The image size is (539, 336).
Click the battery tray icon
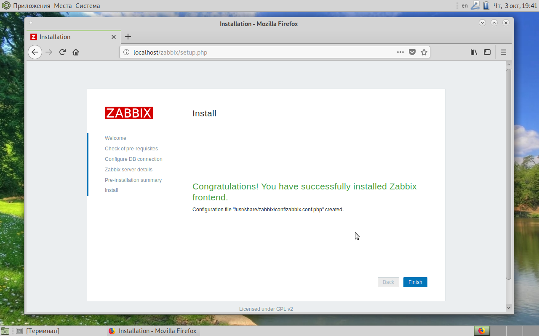pos(486,5)
